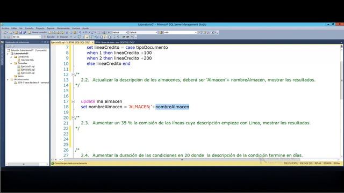Collapse the comment block at line 12
This screenshot has height=193, width=344.
click(x=73, y=75)
